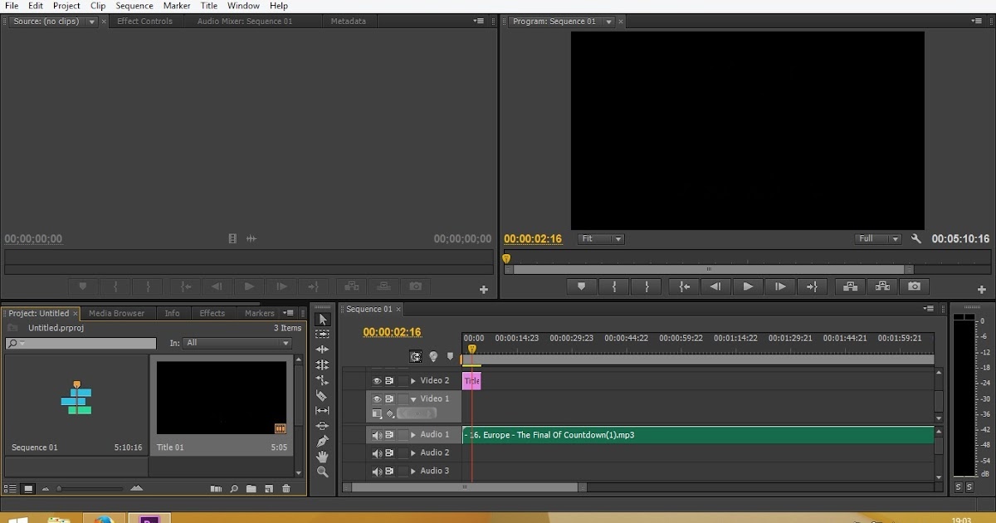Hide the Video 2 track output
The width and height of the screenshot is (996, 523).
pos(376,381)
